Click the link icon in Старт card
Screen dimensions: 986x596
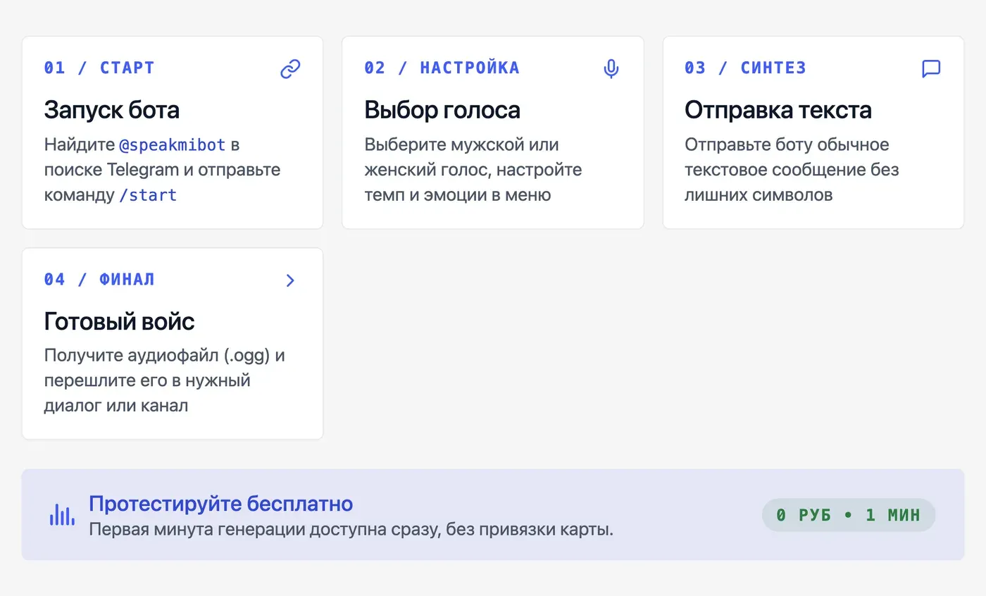[290, 69]
